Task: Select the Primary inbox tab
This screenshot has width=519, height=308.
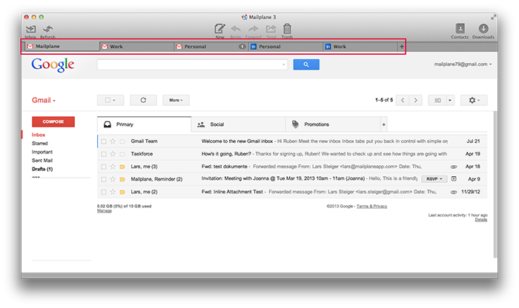Action: [x=144, y=124]
